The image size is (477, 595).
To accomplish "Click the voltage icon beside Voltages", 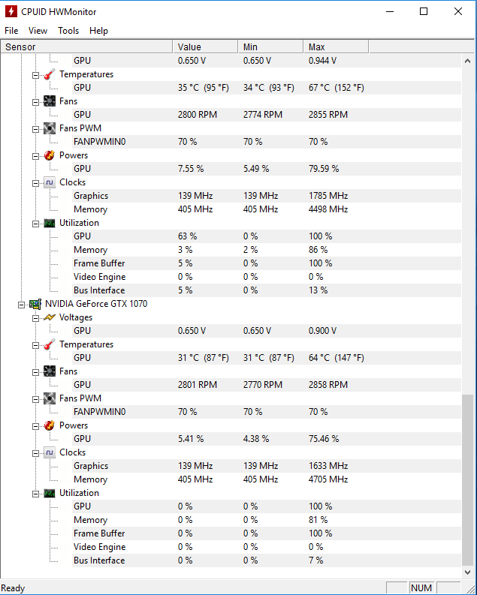I will (50, 317).
